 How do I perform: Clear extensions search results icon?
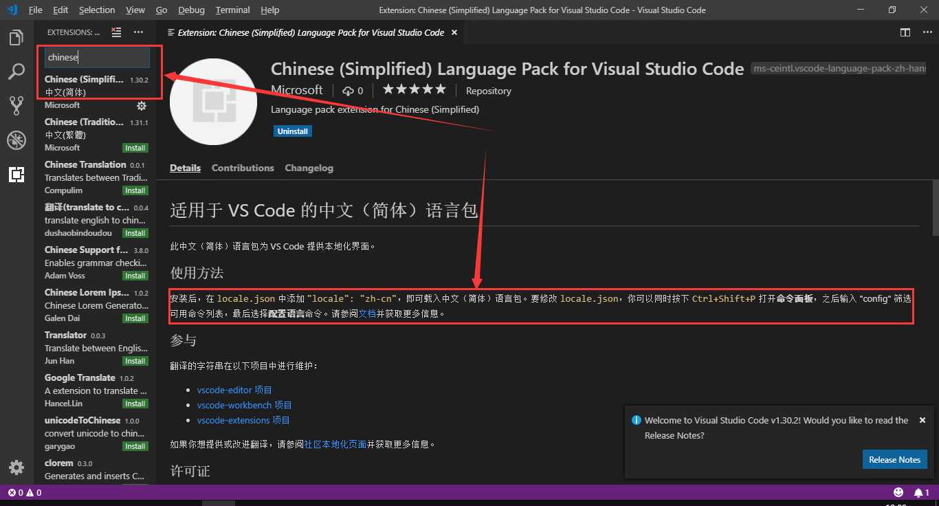[116, 32]
